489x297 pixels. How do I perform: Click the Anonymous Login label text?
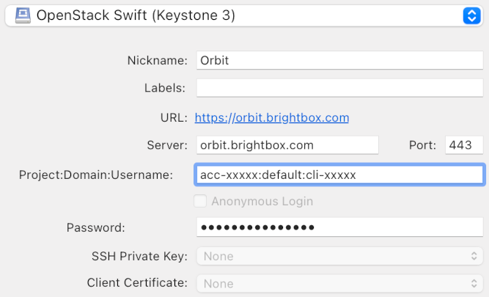click(262, 201)
